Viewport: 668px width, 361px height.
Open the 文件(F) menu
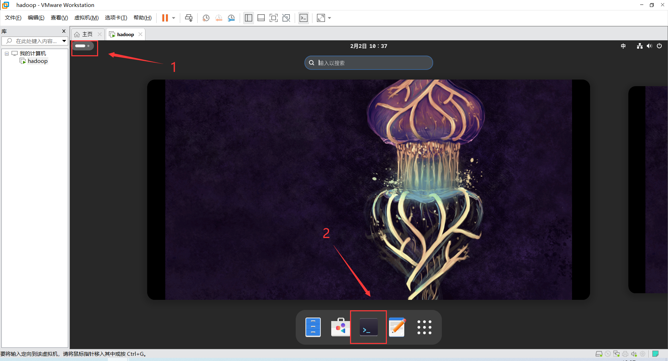(13, 18)
